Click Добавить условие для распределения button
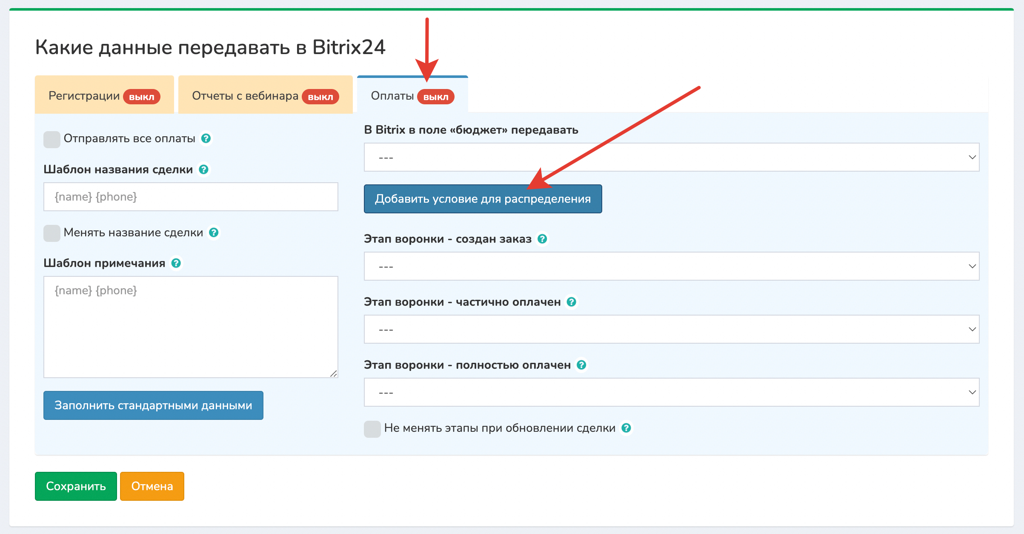The image size is (1024, 534). pos(483,199)
